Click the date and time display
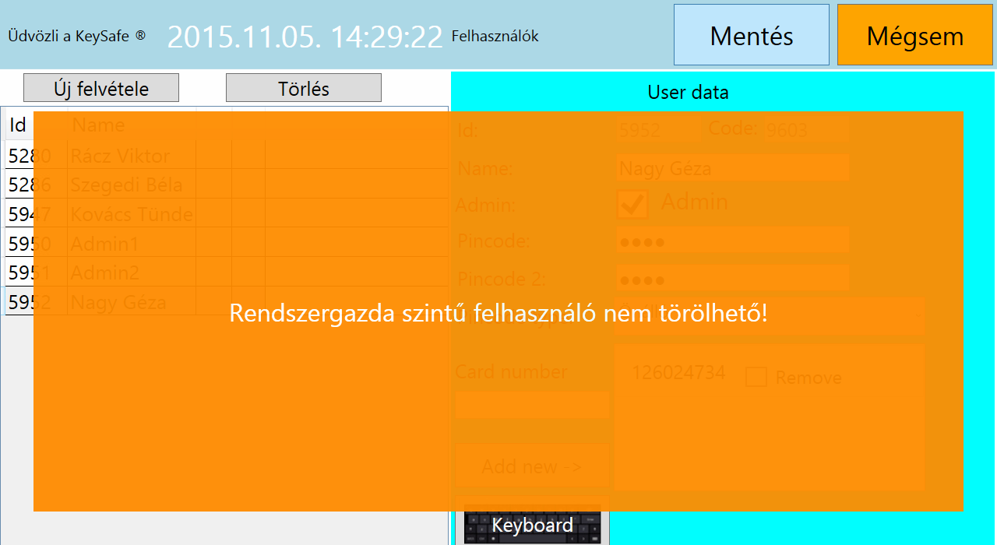Screen dimensions: 997x545 (305, 37)
